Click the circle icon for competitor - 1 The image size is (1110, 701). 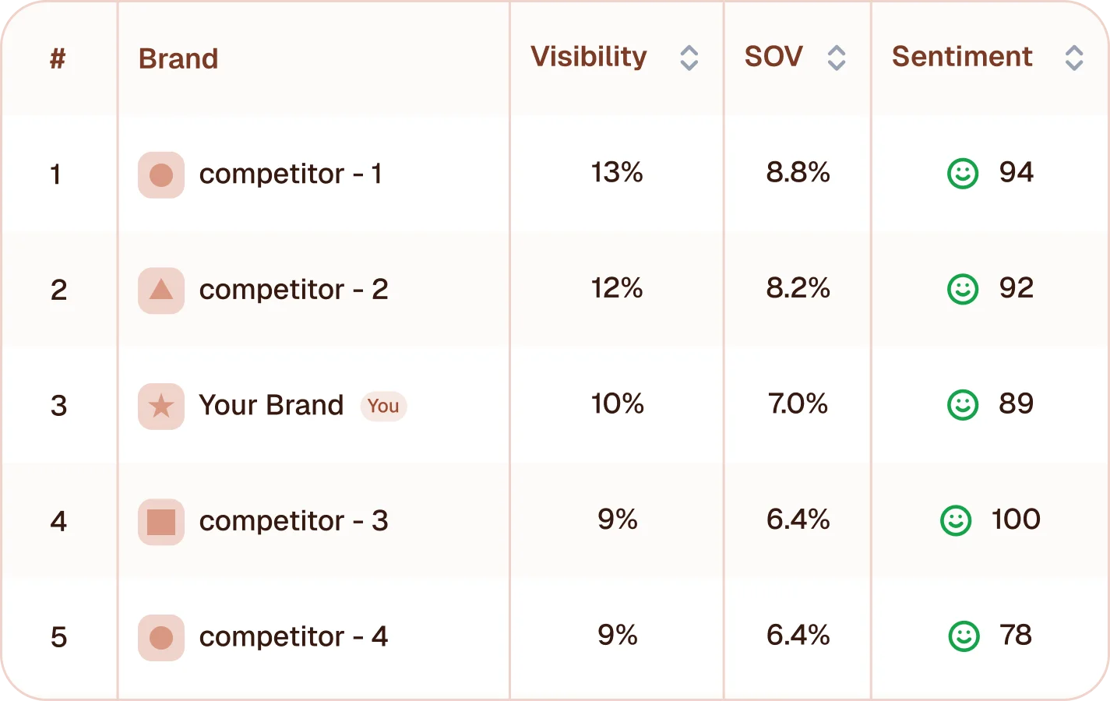161,175
